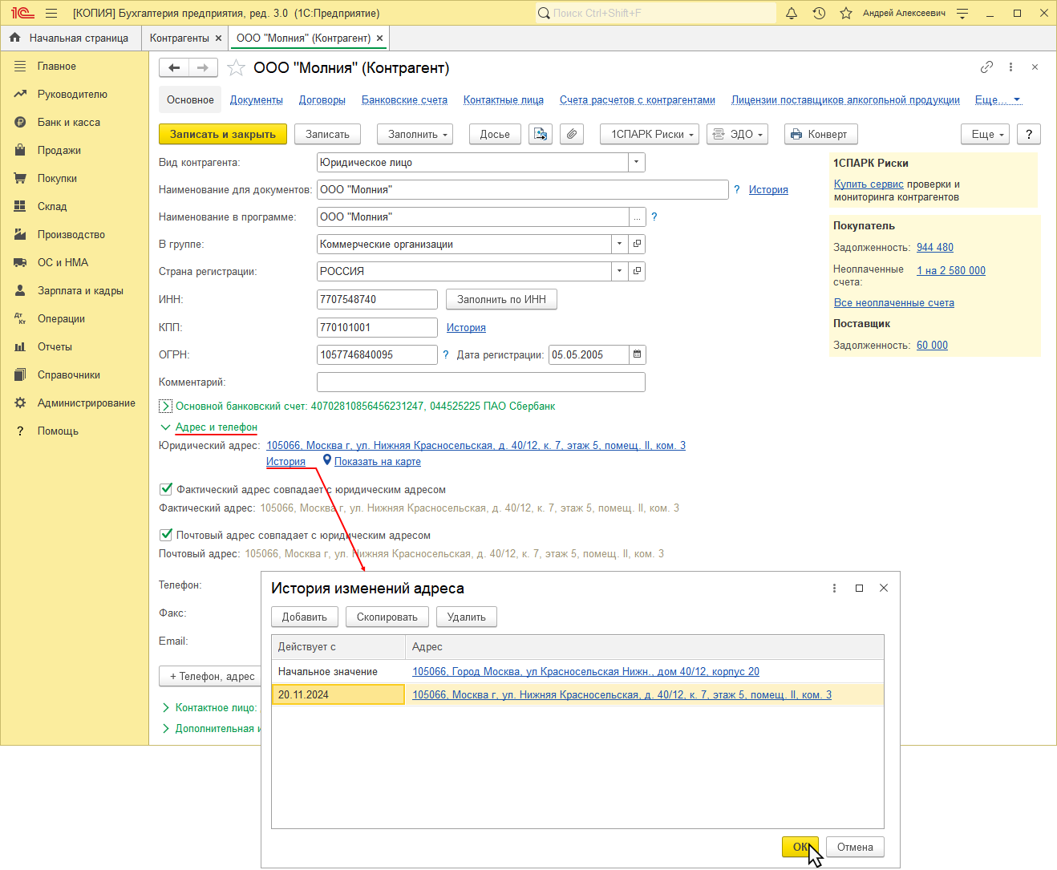Click the calendar icon for registration date
This screenshot has width=1057, height=870.
pyautogui.click(x=637, y=354)
